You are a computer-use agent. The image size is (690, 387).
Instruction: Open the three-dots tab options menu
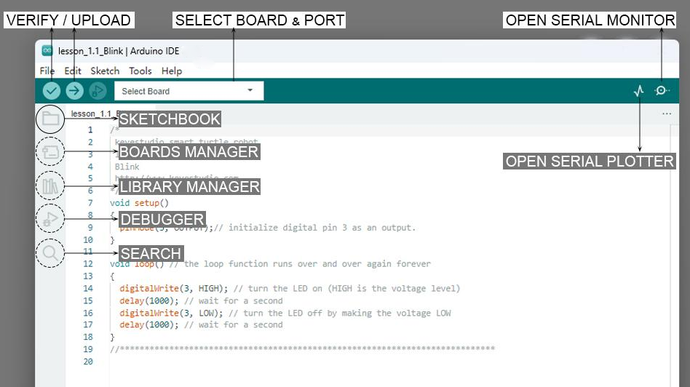point(667,113)
